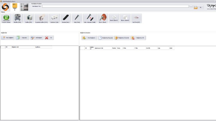This screenshot has width=216, height=121.
Task: Click the Bağlantıyı Sil button
Action: (138, 38)
